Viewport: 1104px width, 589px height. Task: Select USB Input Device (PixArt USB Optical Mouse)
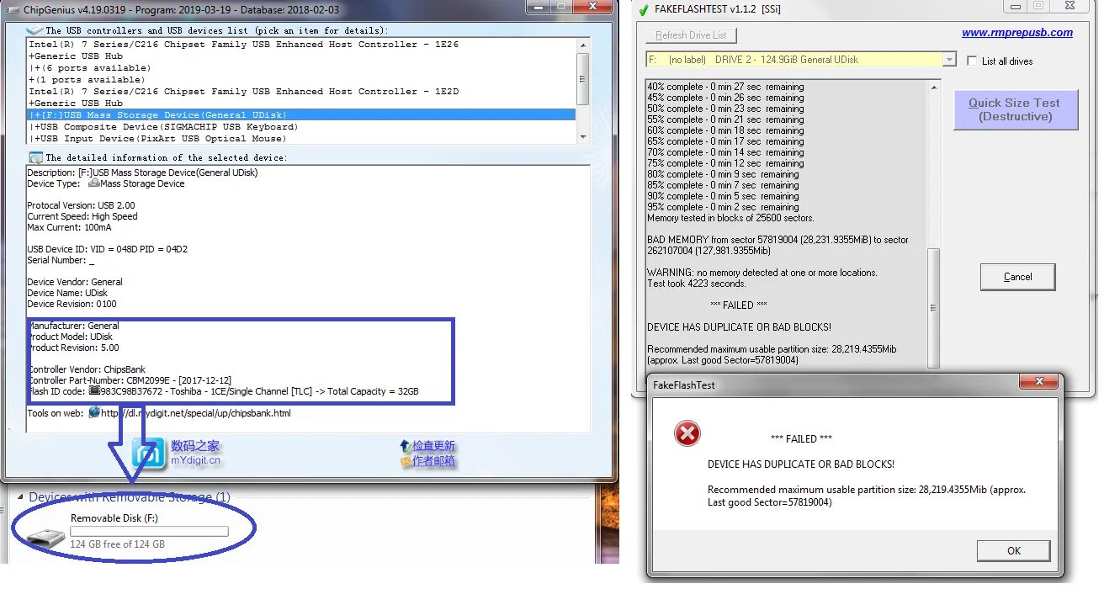pos(302,138)
